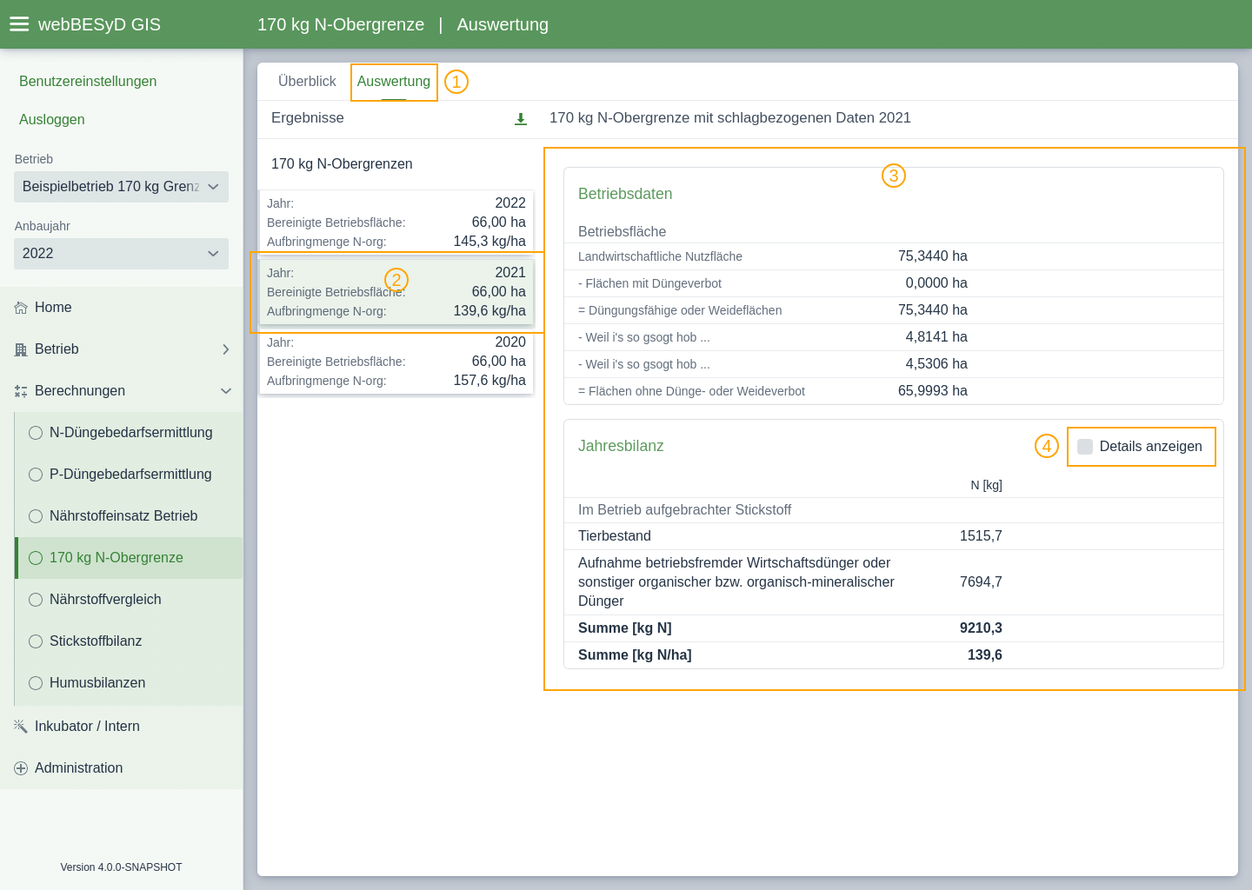Screen dimensions: 1252x890
Task: Click the Betrieb building icon
Action: [x=21, y=349]
